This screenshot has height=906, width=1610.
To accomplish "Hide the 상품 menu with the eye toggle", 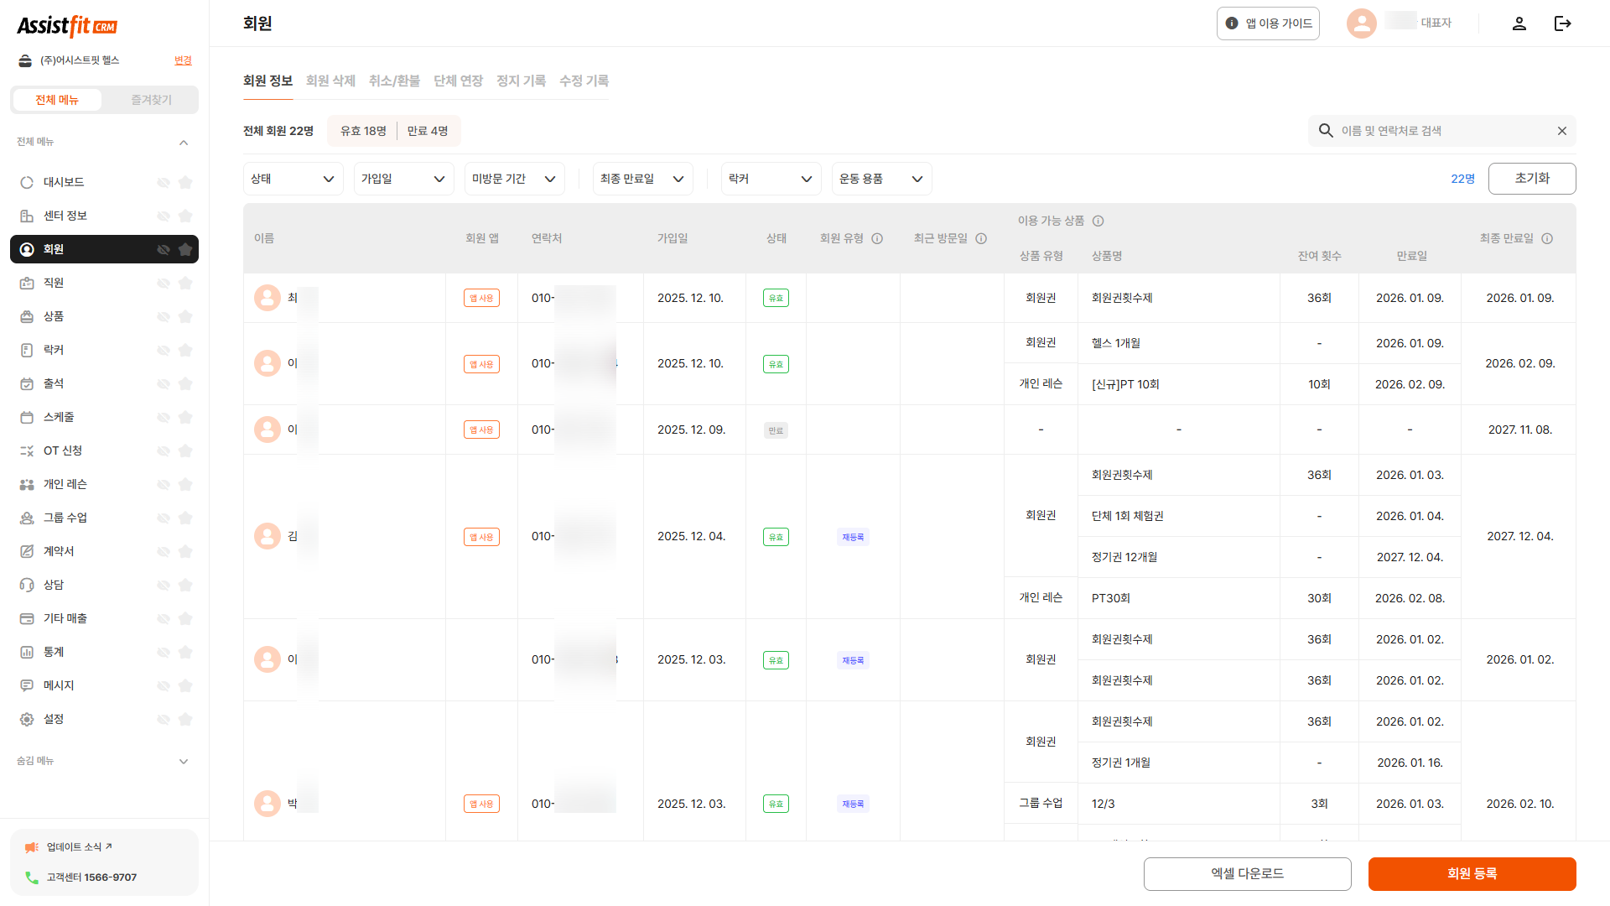I will [x=163, y=316].
